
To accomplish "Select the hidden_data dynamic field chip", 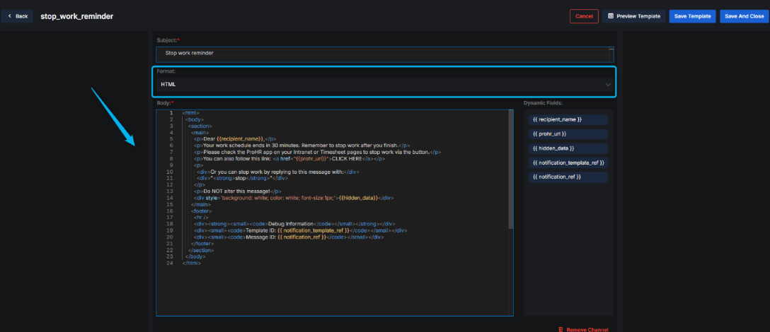I will click(553, 148).
